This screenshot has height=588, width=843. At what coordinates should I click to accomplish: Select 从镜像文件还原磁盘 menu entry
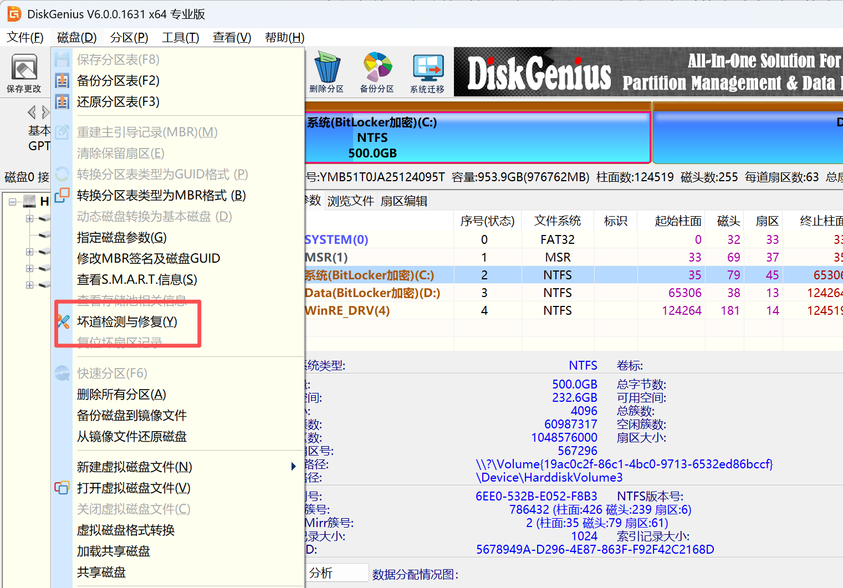(177, 436)
